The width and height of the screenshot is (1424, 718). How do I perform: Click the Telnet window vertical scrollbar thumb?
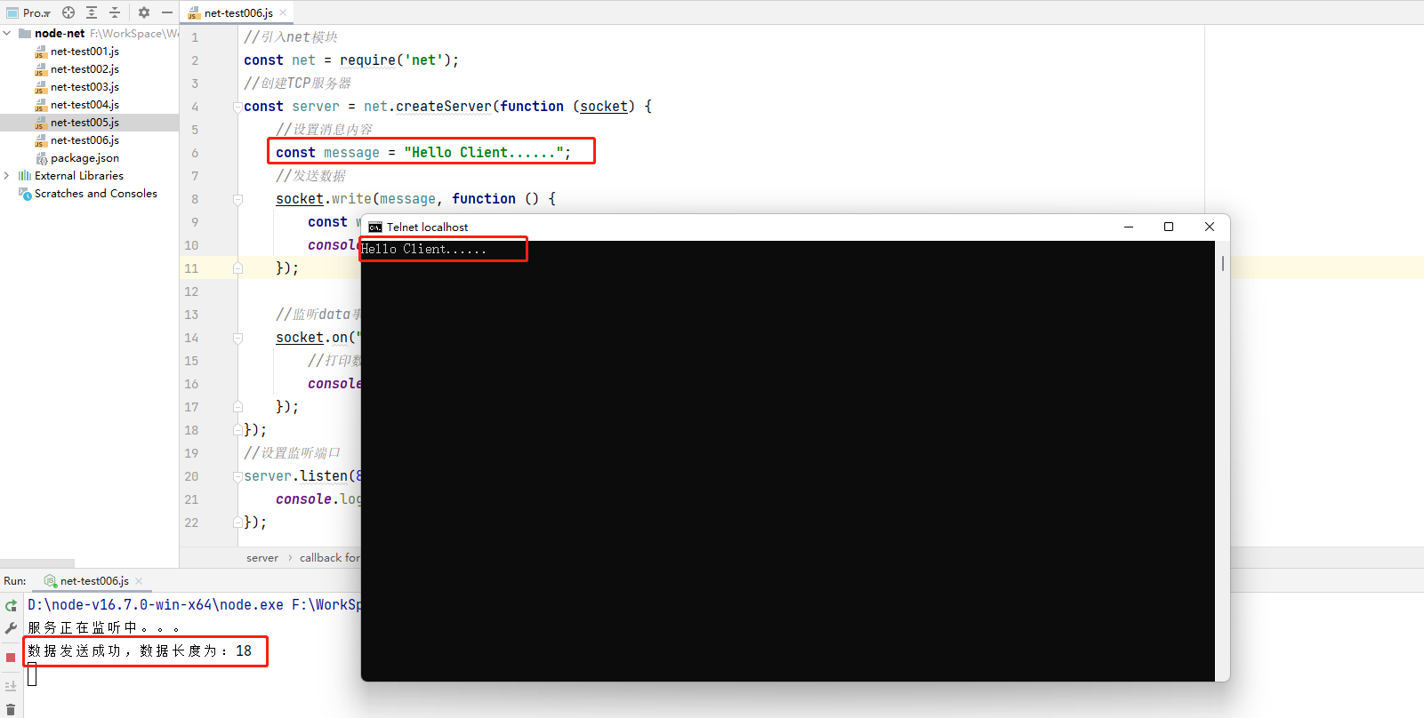(x=1223, y=263)
